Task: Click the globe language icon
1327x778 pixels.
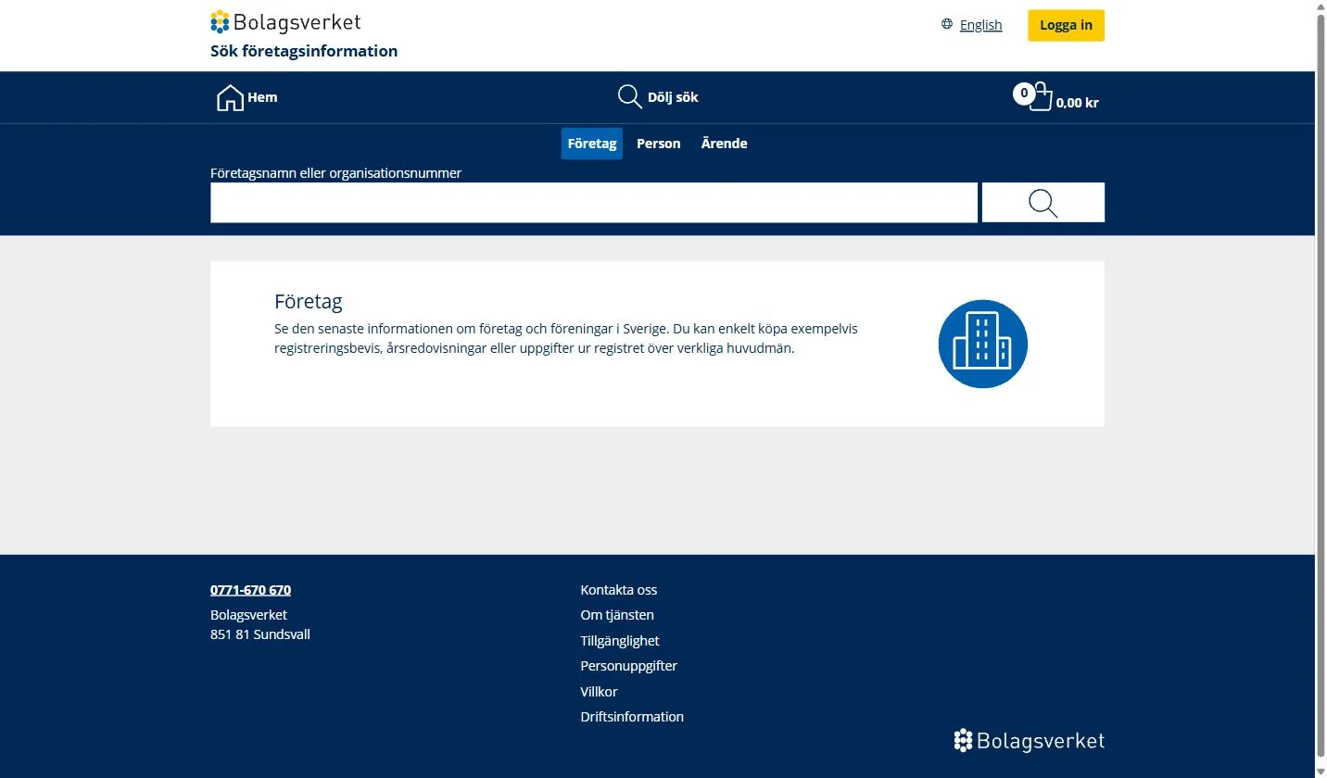Action: (x=947, y=24)
